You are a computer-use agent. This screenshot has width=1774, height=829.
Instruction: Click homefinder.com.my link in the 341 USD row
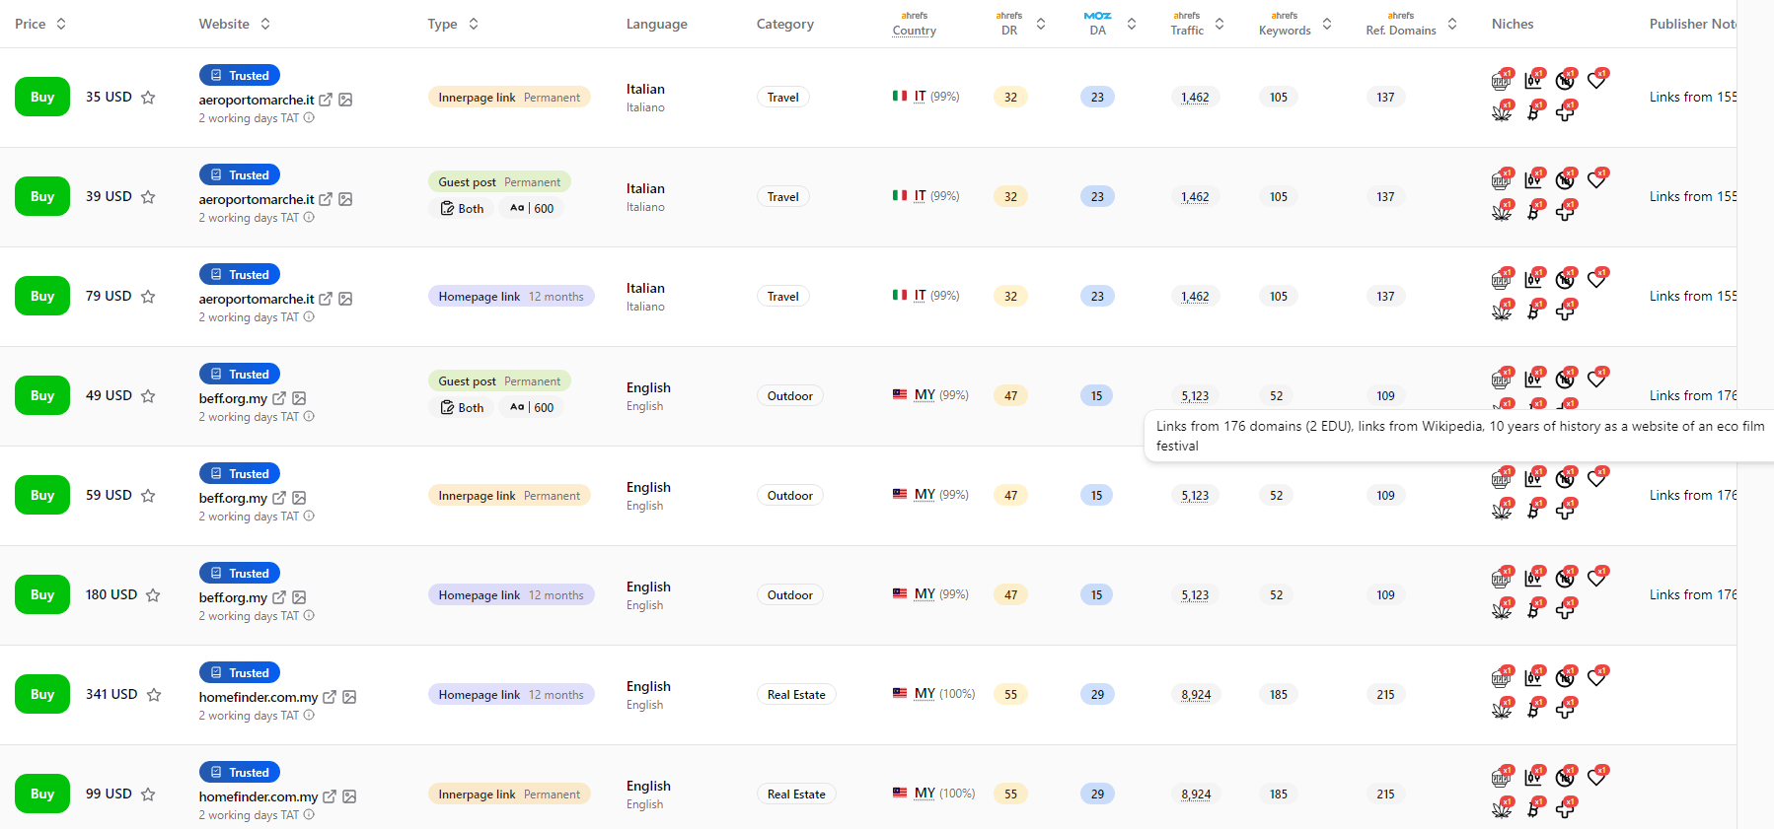tap(258, 697)
